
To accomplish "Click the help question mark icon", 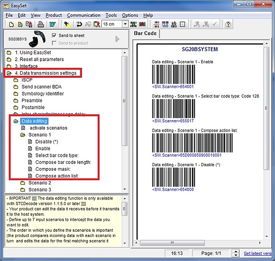I will pos(228,25).
